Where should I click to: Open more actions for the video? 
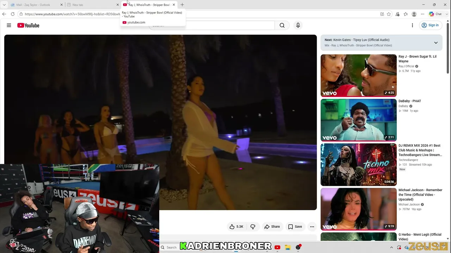click(x=312, y=227)
